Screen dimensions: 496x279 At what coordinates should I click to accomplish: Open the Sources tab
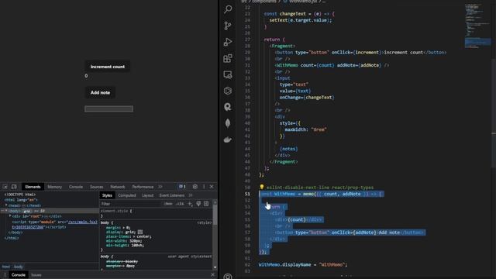96,187
